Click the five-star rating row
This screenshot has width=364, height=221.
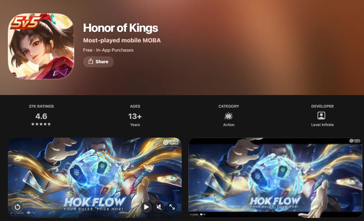(41, 124)
